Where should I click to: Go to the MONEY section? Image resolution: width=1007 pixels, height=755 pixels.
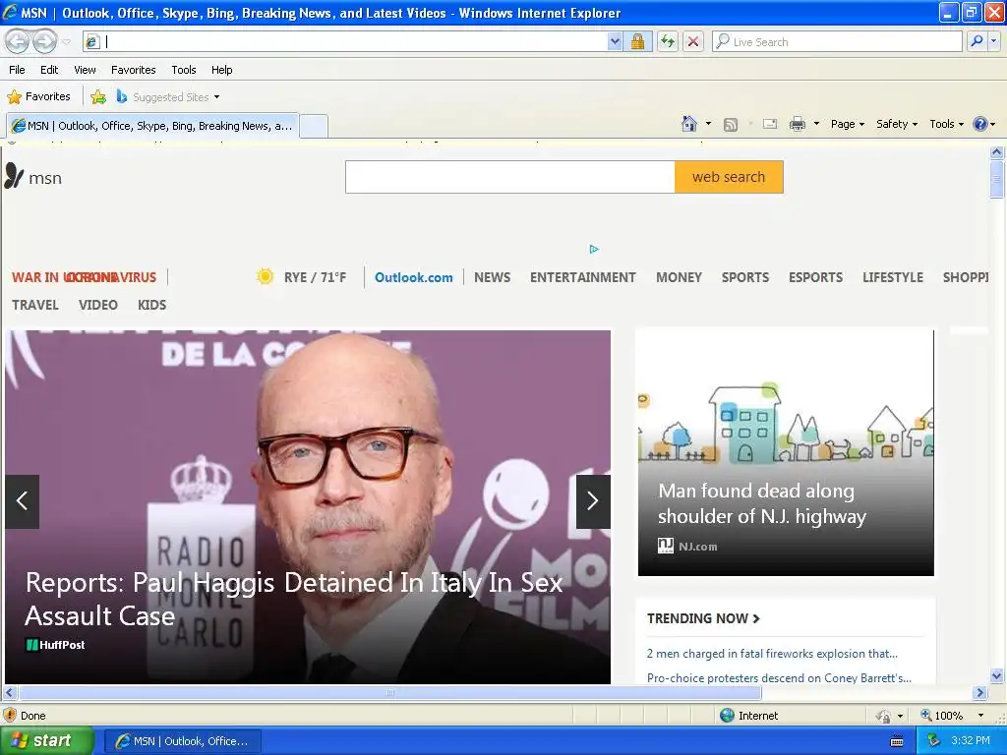679,277
